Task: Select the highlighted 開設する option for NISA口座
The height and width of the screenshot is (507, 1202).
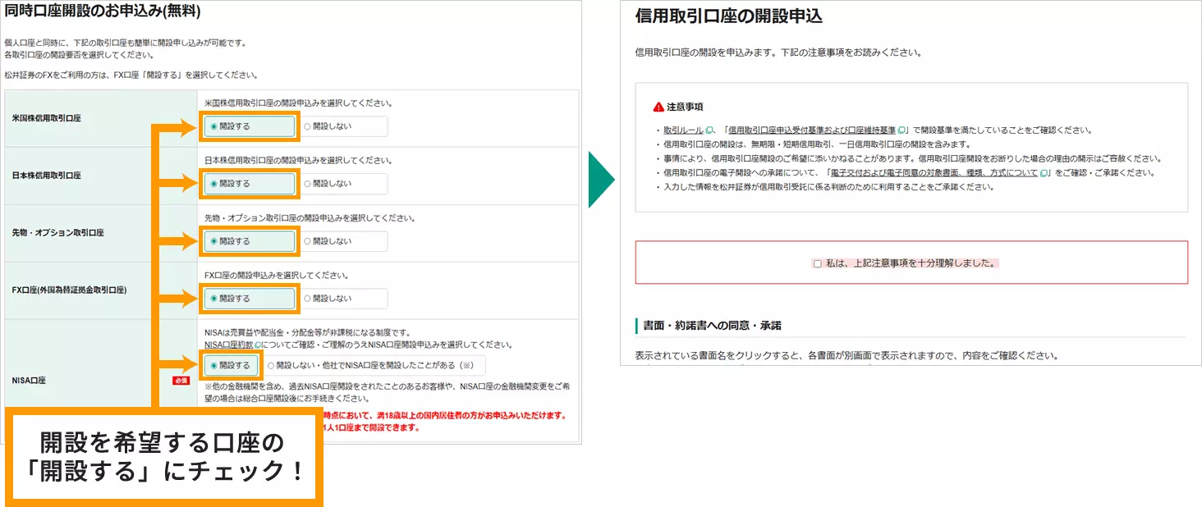Action: 229,366
